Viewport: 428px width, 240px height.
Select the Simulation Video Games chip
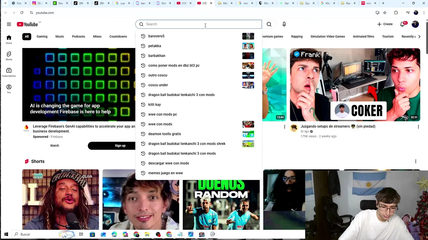(328, 36)
